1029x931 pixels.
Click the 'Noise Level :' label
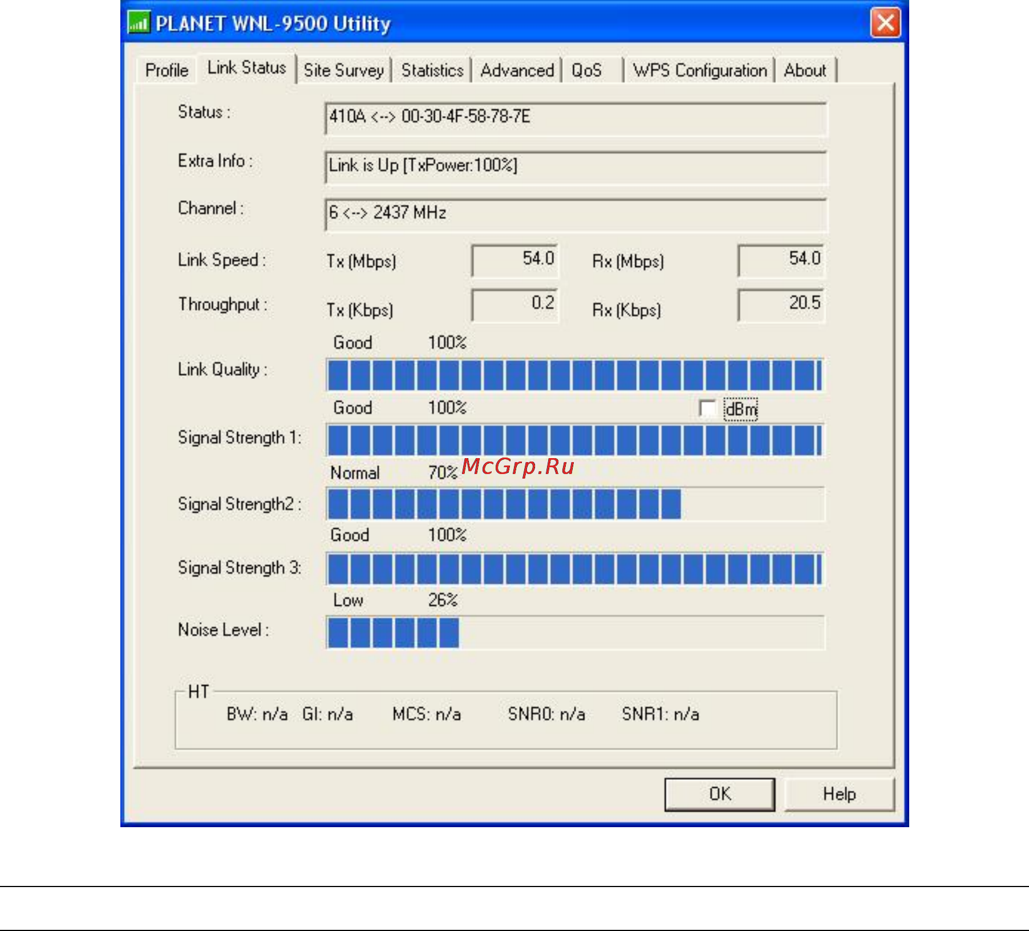tap(224, 630)
